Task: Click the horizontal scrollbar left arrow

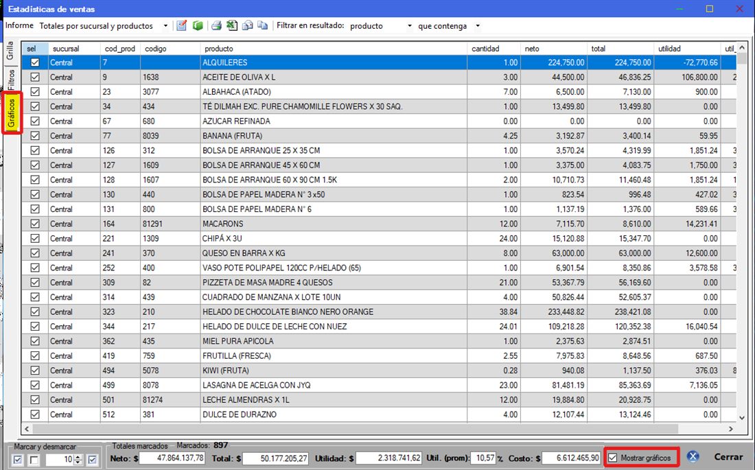Action: [x=27, y=429]
